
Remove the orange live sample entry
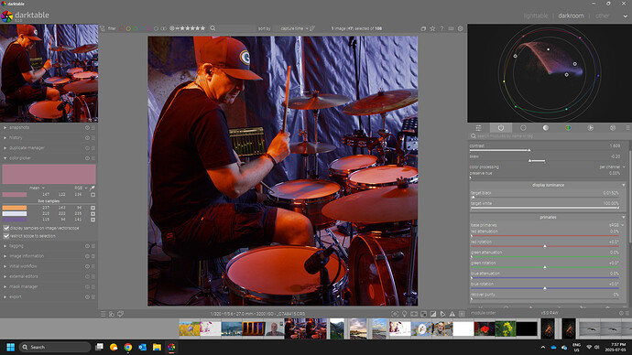point(93,208)
